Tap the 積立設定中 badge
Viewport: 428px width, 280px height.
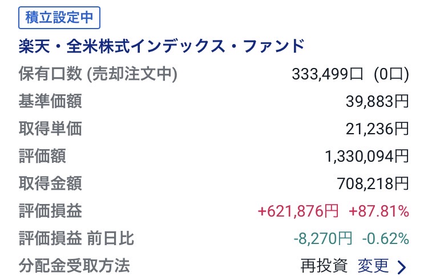pyautogui.click(x=59, y=17)
